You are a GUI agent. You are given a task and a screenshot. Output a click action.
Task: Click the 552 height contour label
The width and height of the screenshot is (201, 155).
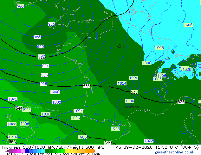[x=12, y=142]
